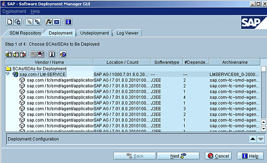This screenshot has height=163, width=267.
Task: Click the Cancel button
Action: tap(218, 156)
